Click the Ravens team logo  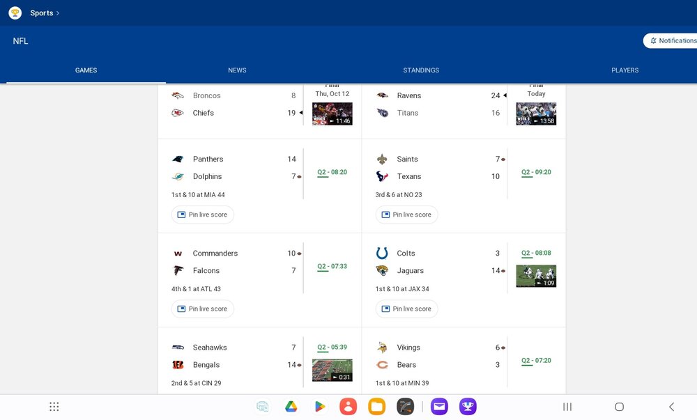(382, 95)
